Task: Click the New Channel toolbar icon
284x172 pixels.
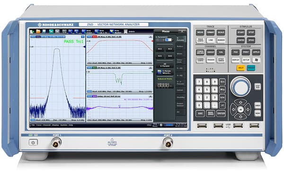Action: pos(97,32)
